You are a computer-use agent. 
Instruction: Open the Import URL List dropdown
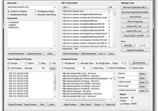(x=135, y=26)
